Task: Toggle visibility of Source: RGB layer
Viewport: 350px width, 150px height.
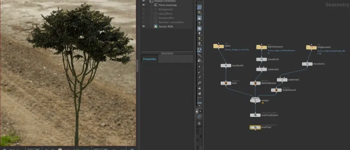Action: click(143, 26)
